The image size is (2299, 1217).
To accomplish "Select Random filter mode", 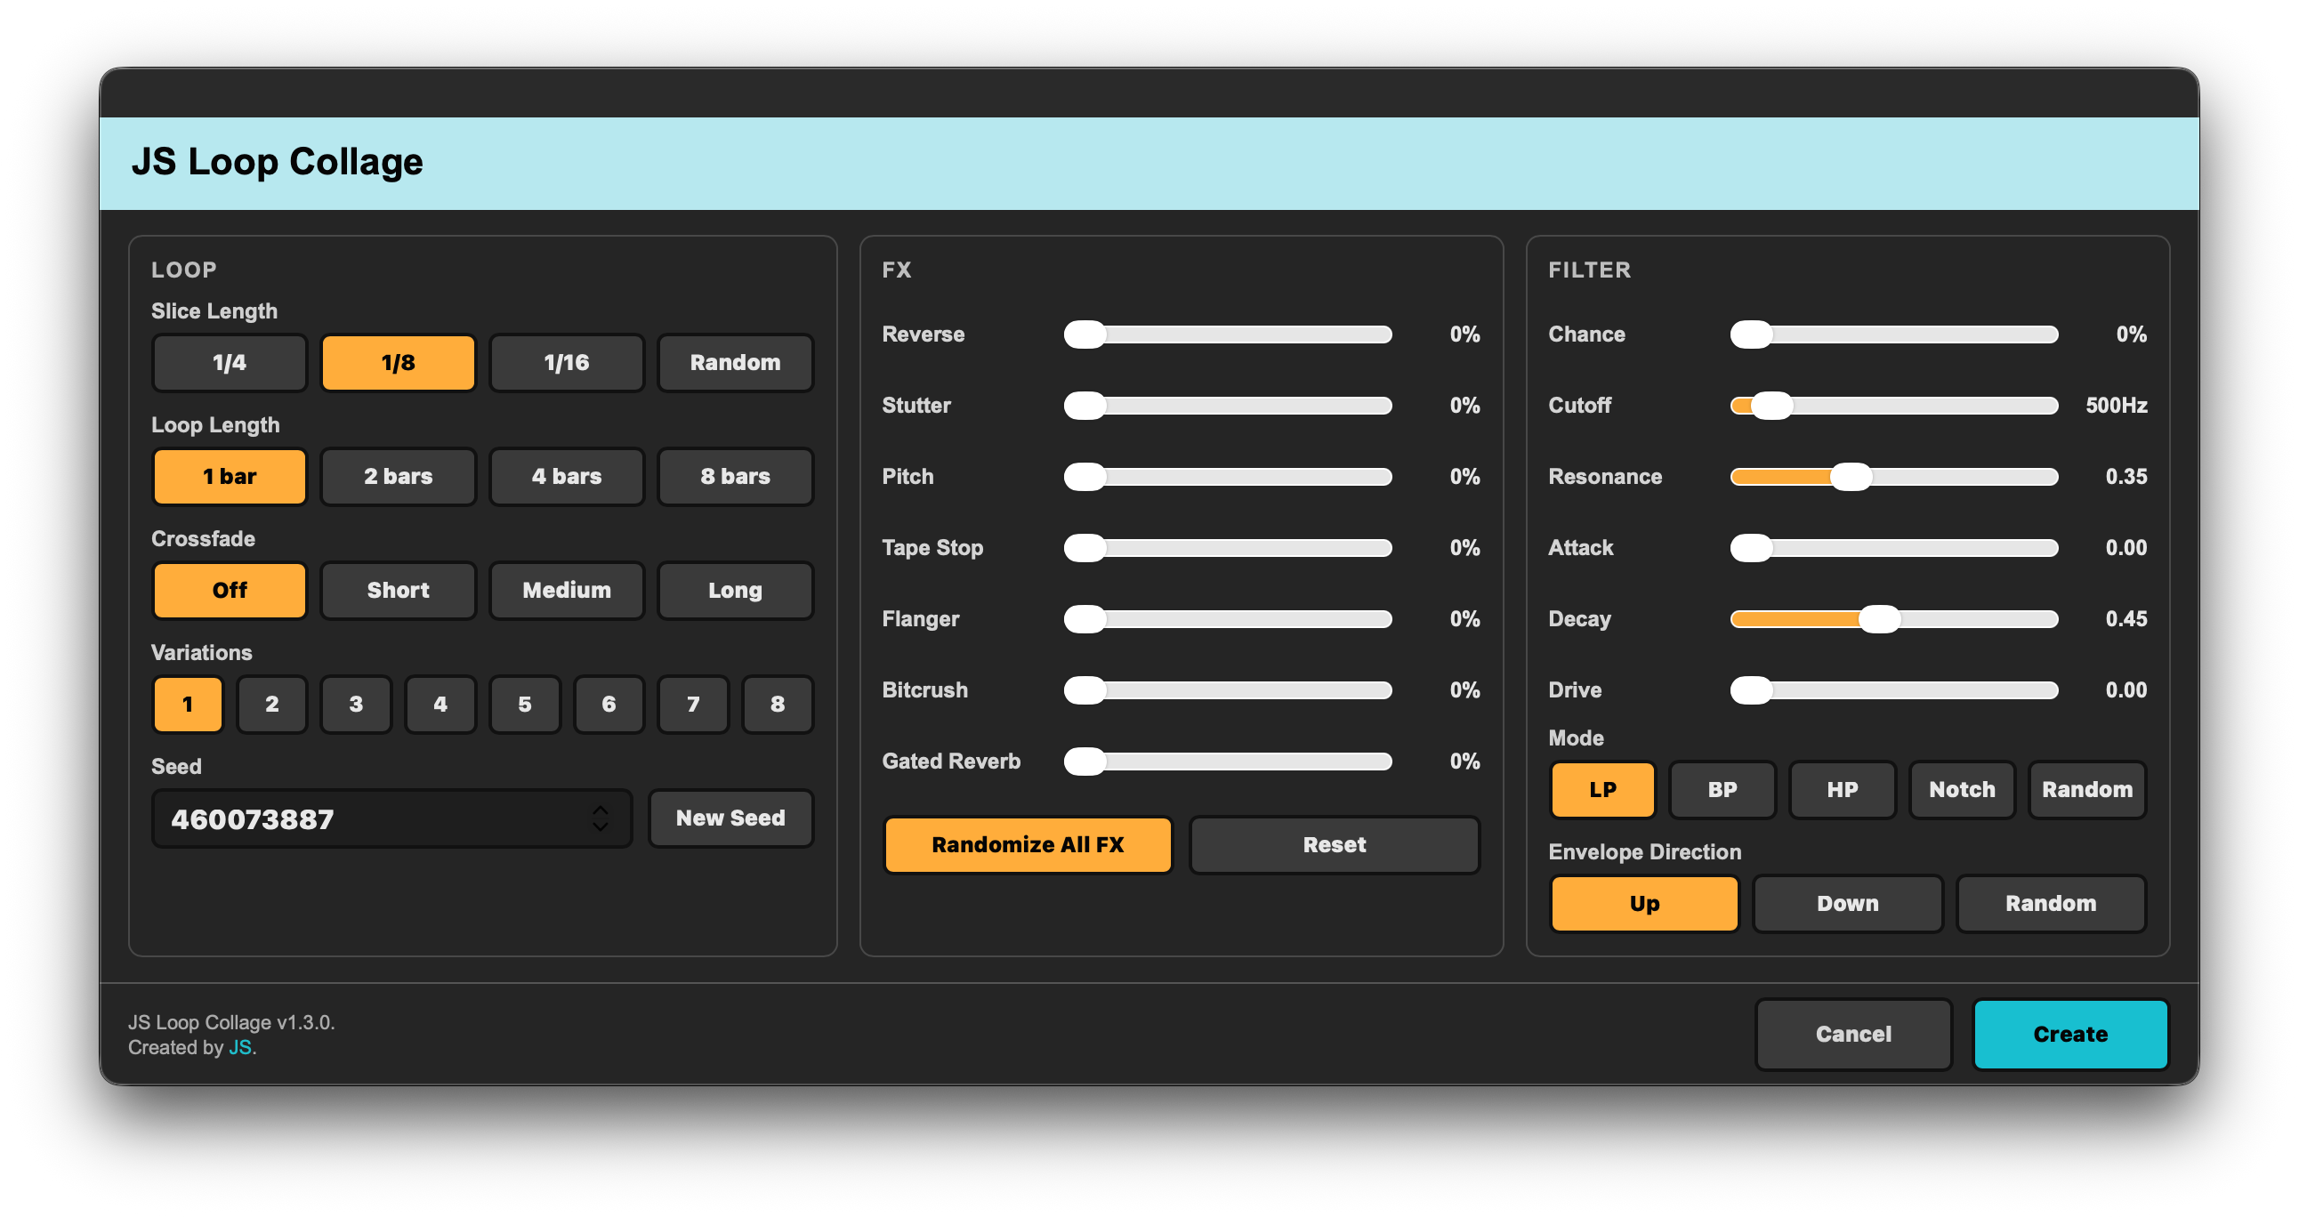I will tap(2086, 790).
